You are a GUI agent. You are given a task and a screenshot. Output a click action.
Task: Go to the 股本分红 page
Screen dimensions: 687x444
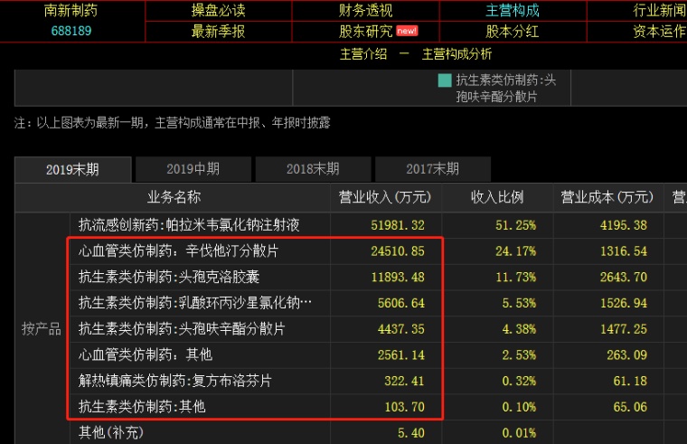(513, 31)
